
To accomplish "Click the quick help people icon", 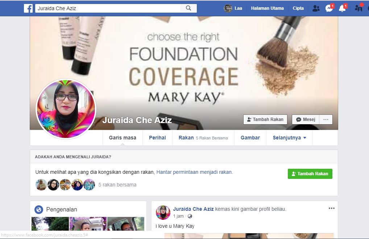I will [358, 8].
